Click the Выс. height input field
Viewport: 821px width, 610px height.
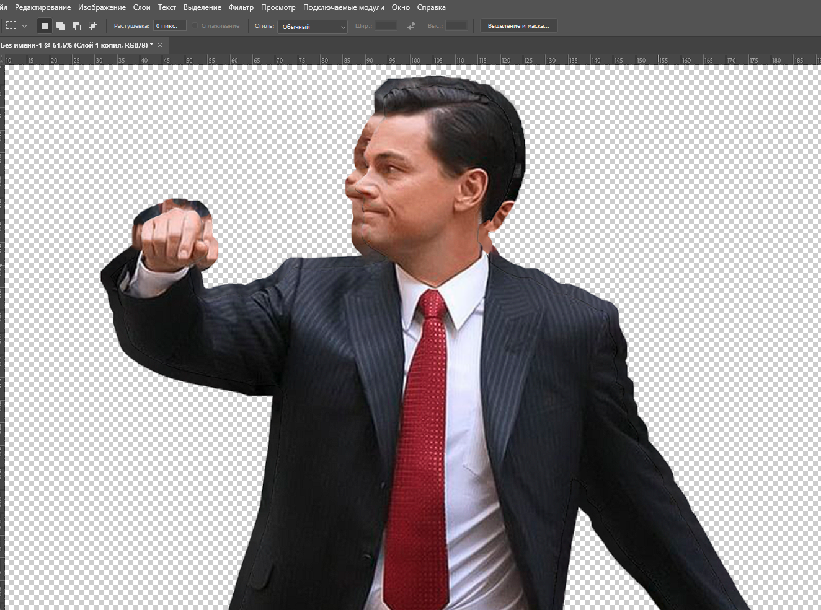click(457, 26)
